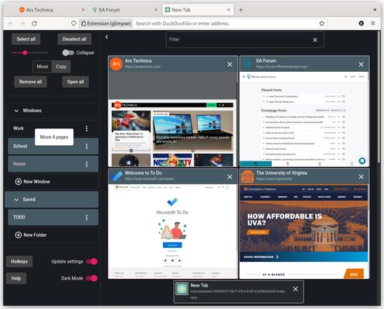This screenshot has width=384, height=309.
Task: Open the browser hamburger menu
Action: [373, 23]
